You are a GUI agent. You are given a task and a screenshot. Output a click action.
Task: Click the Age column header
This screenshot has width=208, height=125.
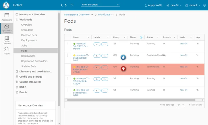[198, 37]
